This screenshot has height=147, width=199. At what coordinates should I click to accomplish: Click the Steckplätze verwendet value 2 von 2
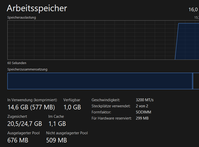[x=142, y=106]
